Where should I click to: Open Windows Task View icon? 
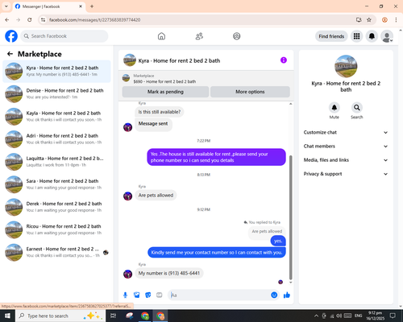114,316
